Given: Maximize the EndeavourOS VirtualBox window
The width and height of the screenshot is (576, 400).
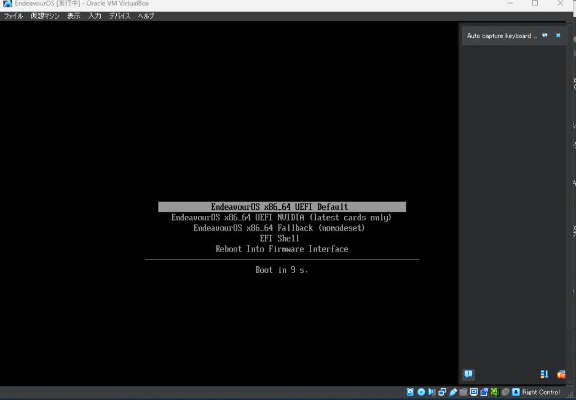Looking at the screenshot, I should point(535,3).
